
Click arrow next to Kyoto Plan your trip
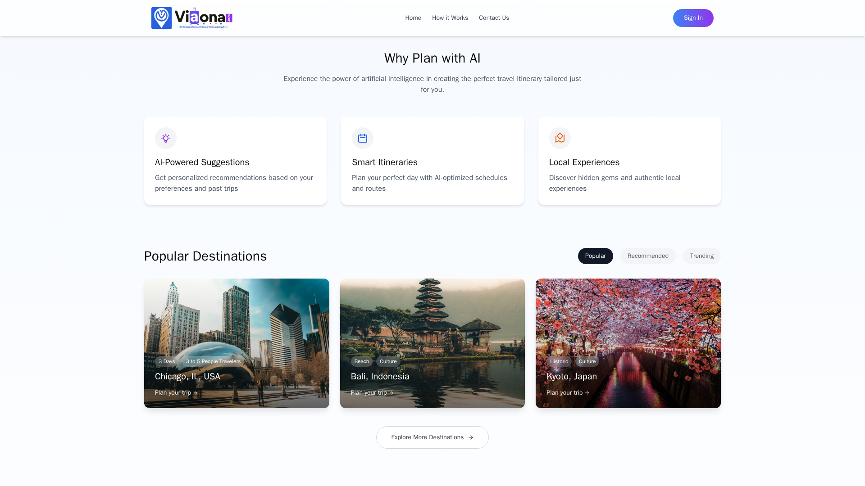(x=587, y=393)
